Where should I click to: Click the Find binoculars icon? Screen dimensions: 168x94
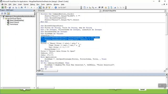point(22,8)
